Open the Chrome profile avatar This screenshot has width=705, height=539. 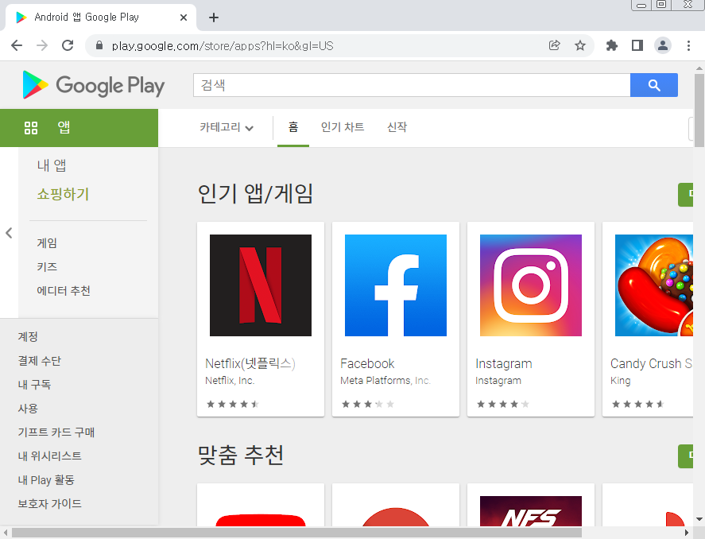point(663,45)
